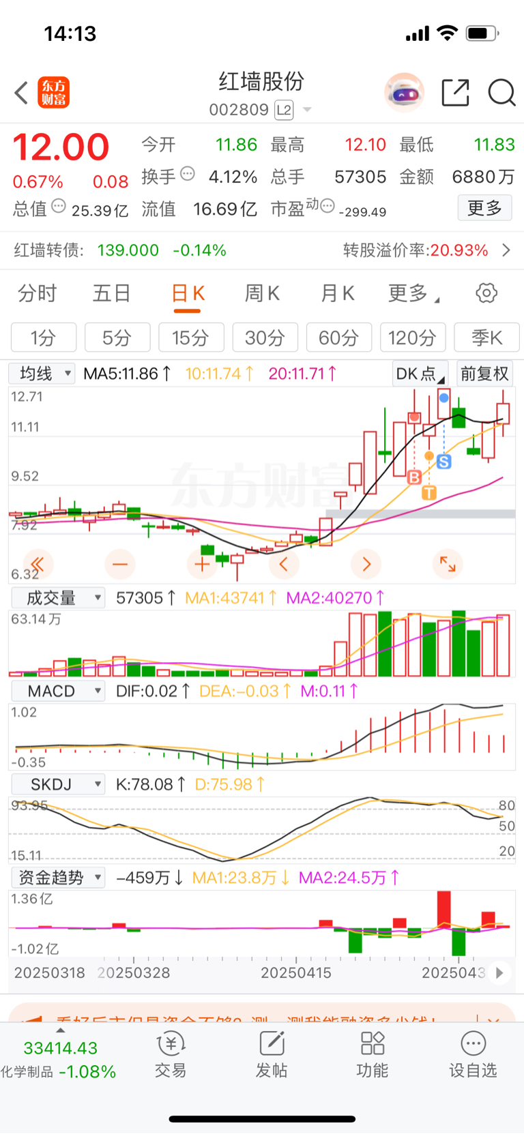Toggle DK点 signal overlay
Image resolution: width=524 pixels, height=1134 pixels.
click(420, 374)
